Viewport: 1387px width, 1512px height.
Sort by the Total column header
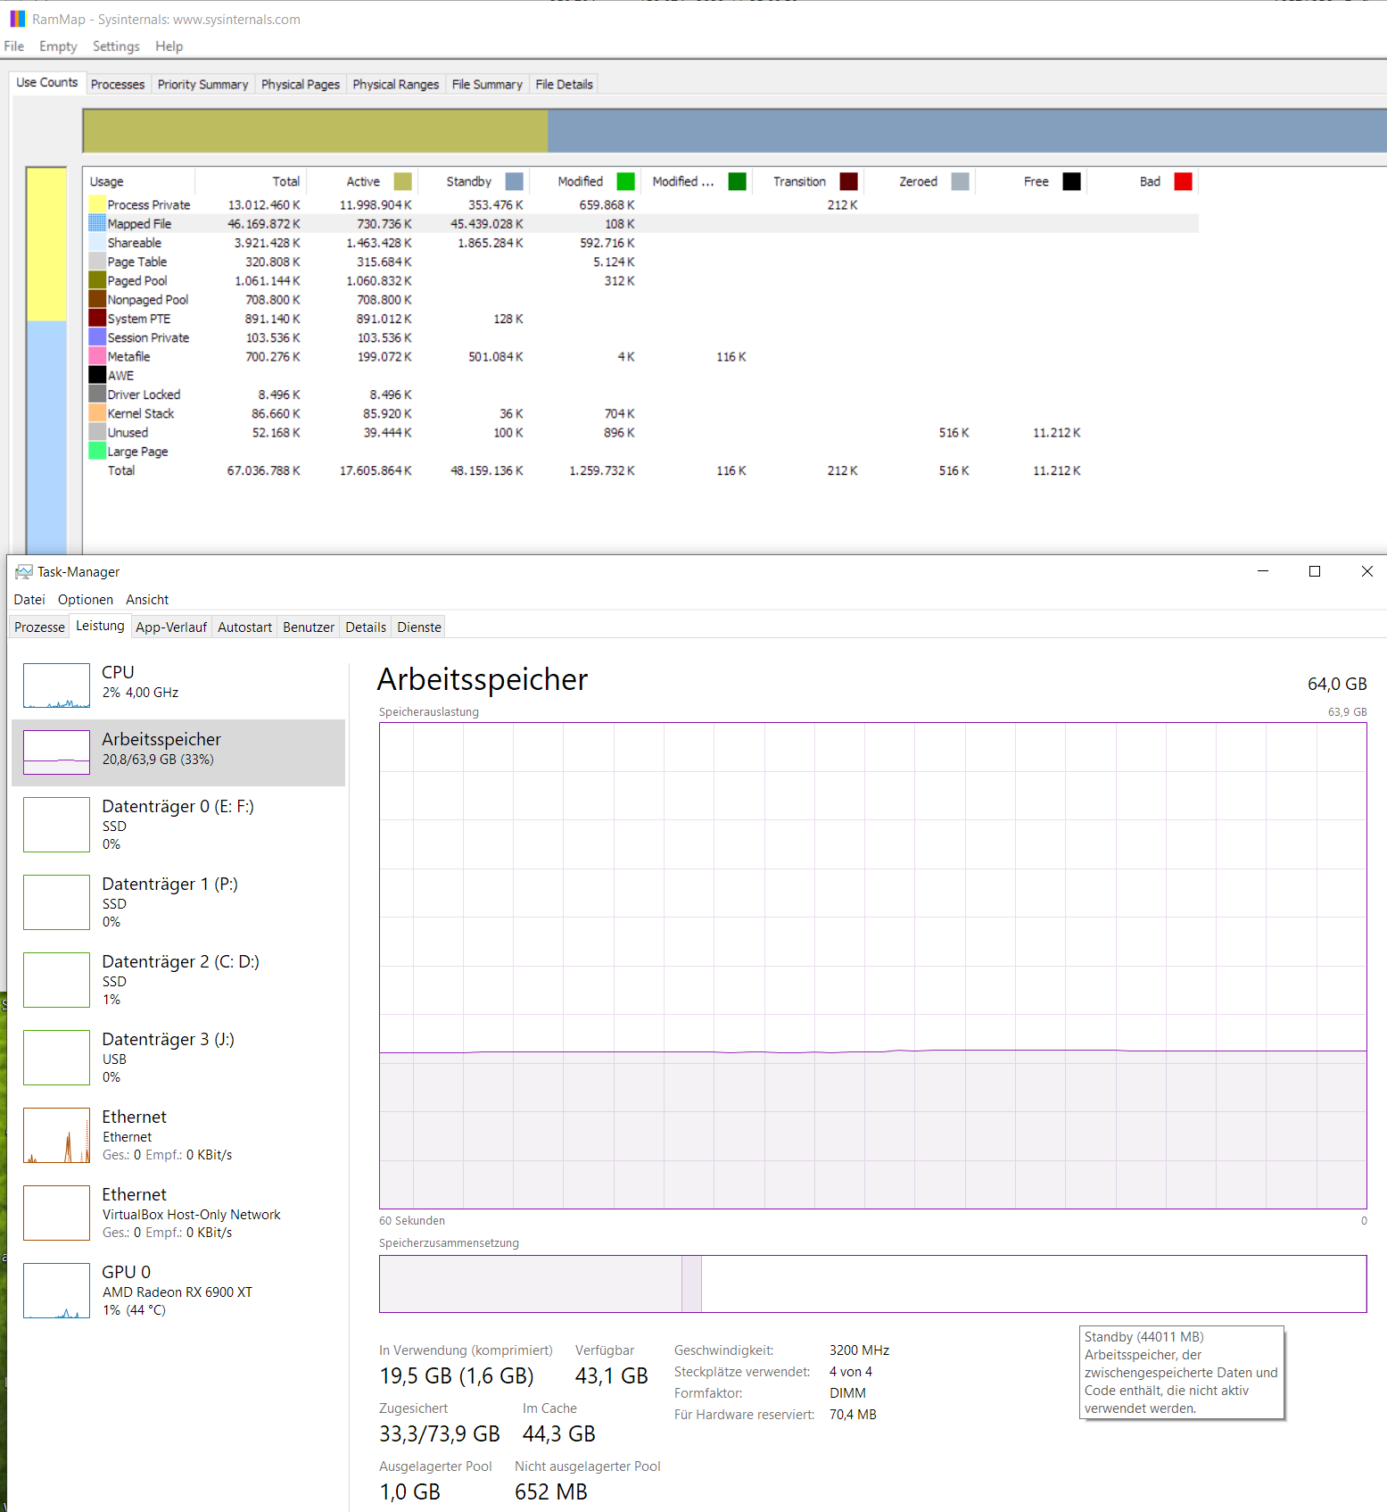point(251,181)
